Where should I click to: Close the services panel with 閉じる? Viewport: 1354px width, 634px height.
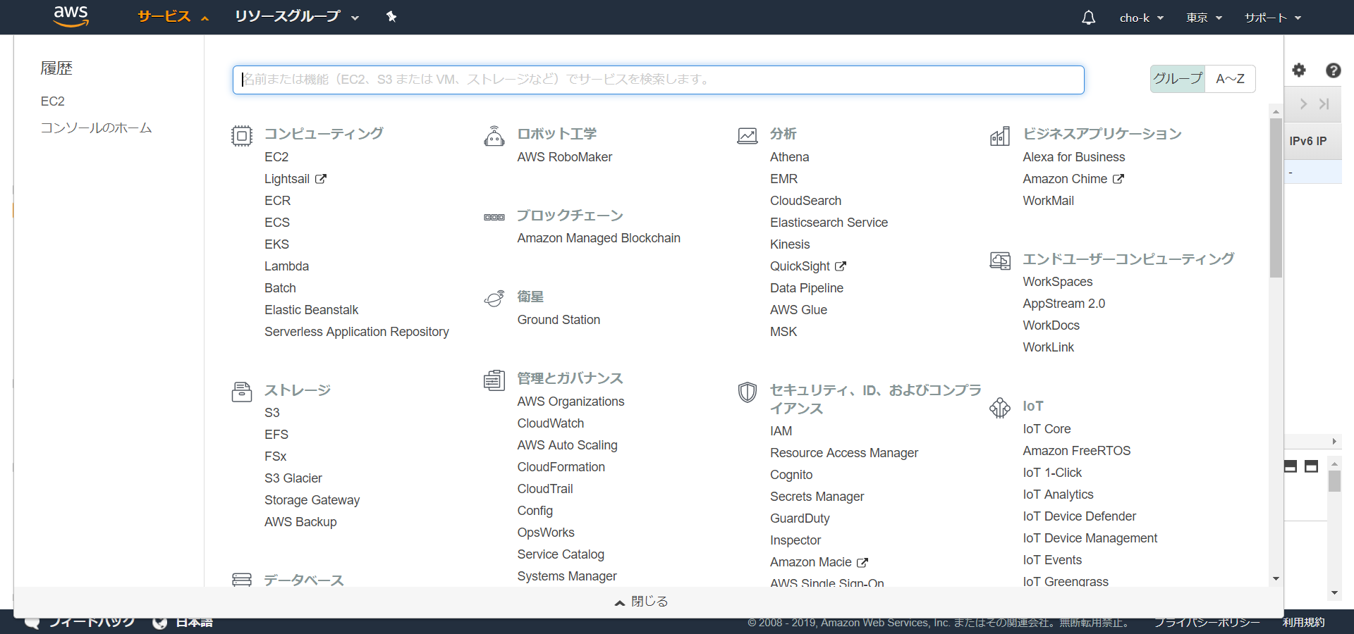641,602
